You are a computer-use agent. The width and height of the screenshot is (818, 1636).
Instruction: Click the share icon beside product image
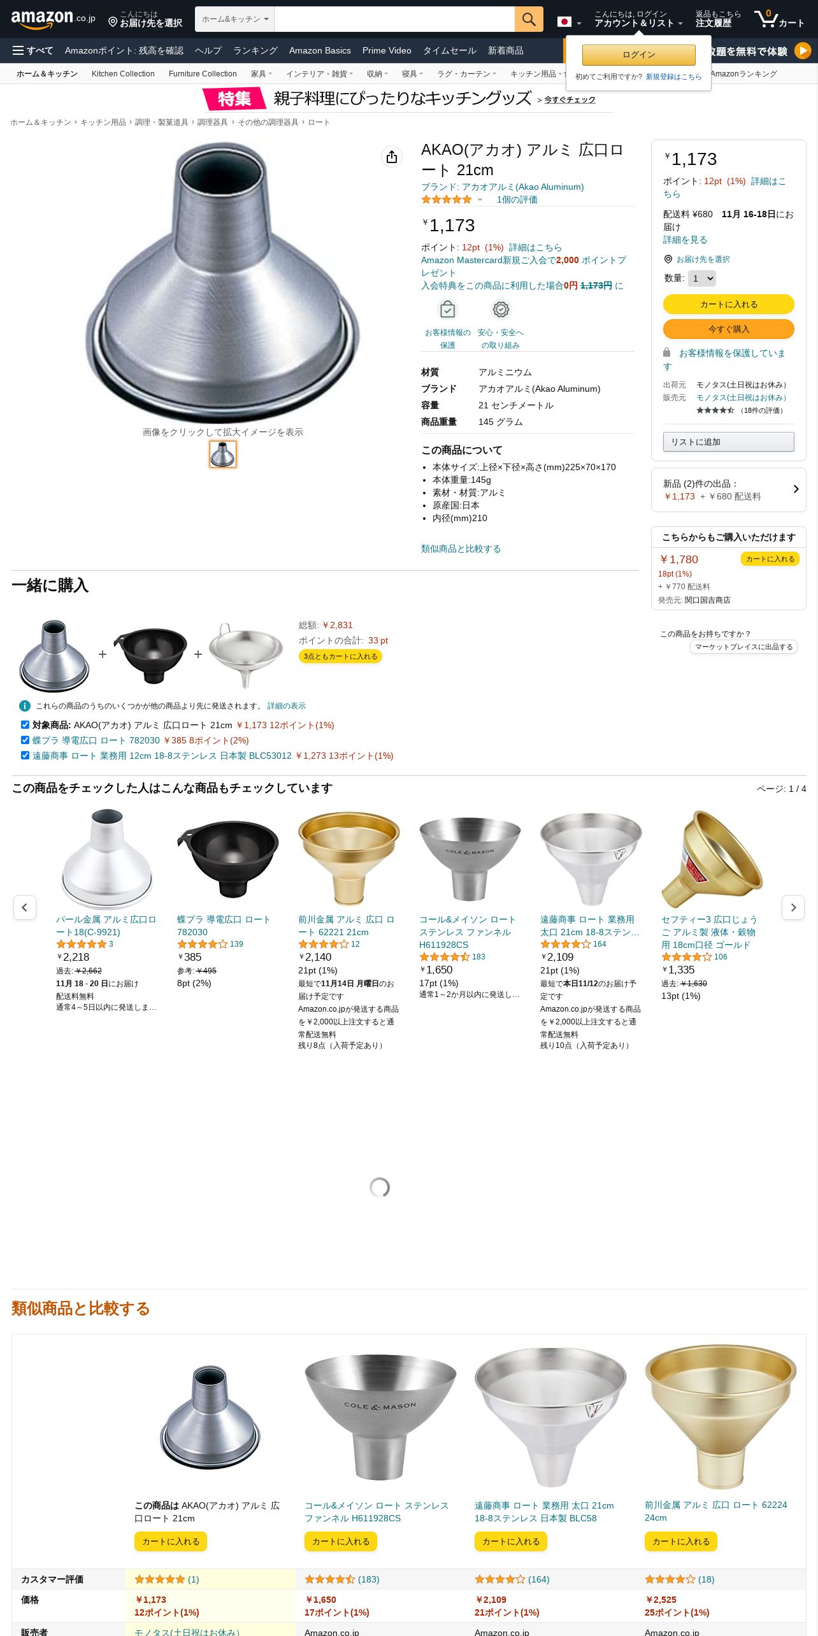click(392, 157)
